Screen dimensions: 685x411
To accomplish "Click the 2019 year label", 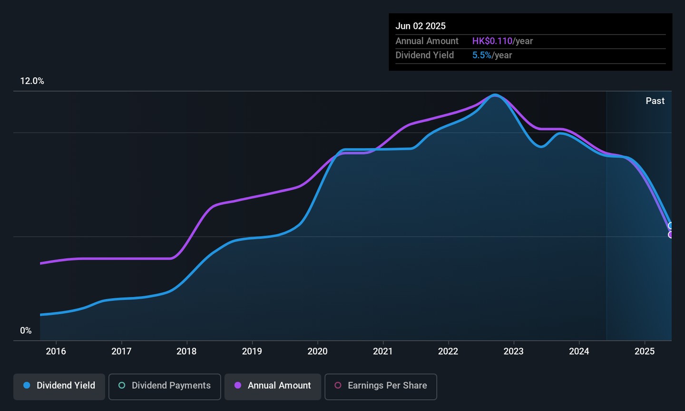I will pos(252,351).
